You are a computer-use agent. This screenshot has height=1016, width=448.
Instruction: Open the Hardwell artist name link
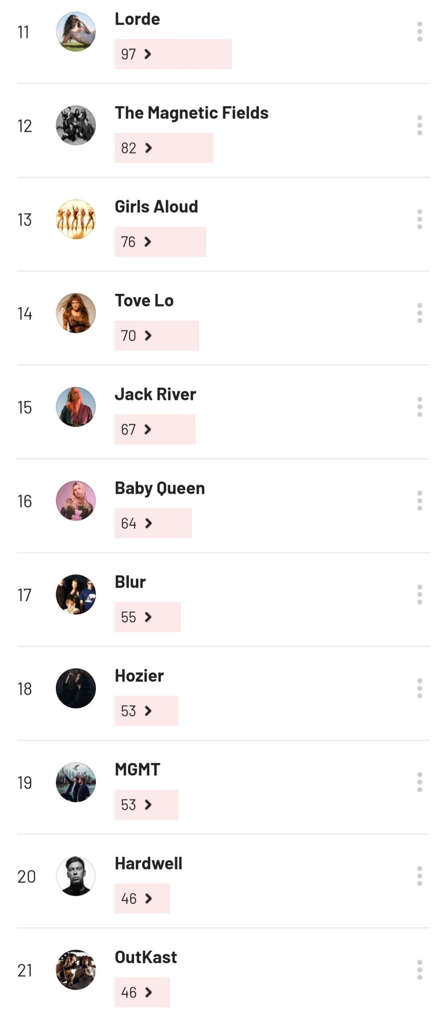pyautogui.click(x=148, y=863)
